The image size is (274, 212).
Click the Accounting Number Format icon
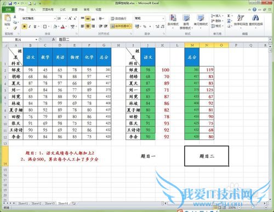[137, 26]
